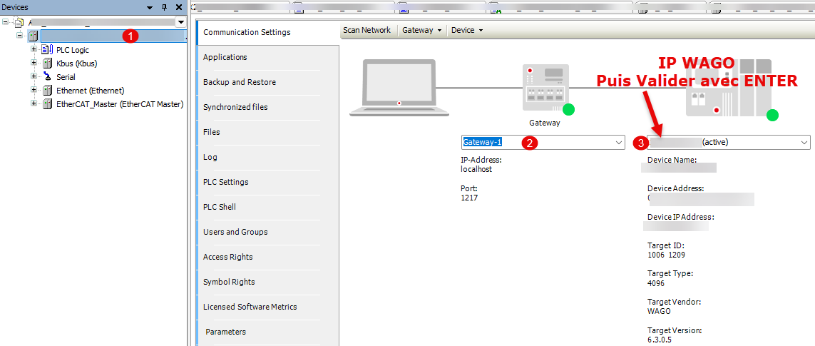The image size is (815, 346).
Task: Click the laptop computer image
Action: click(399, 88)
